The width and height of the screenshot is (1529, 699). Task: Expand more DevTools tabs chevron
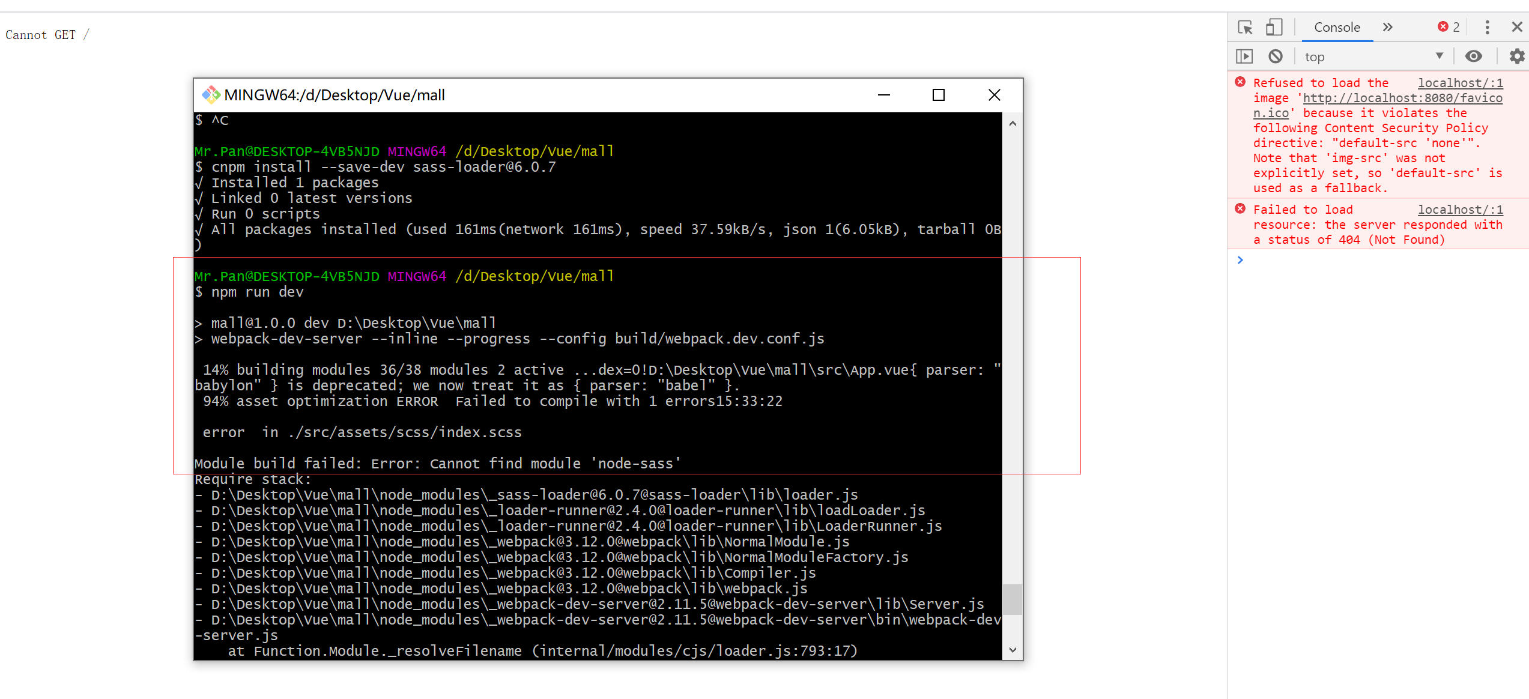click(1387, 27)
